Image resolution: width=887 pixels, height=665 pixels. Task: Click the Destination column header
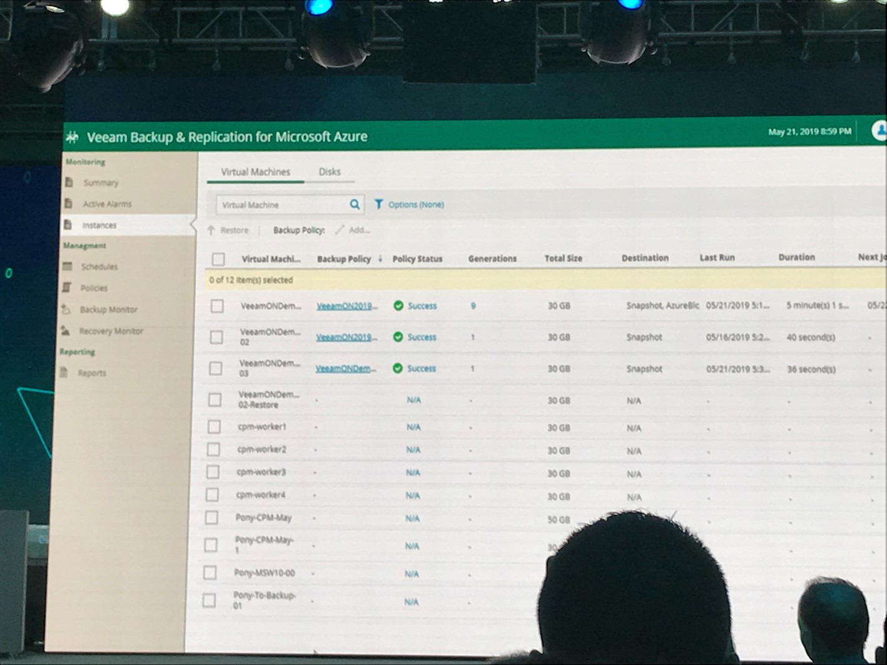click(x=645, y=257)
